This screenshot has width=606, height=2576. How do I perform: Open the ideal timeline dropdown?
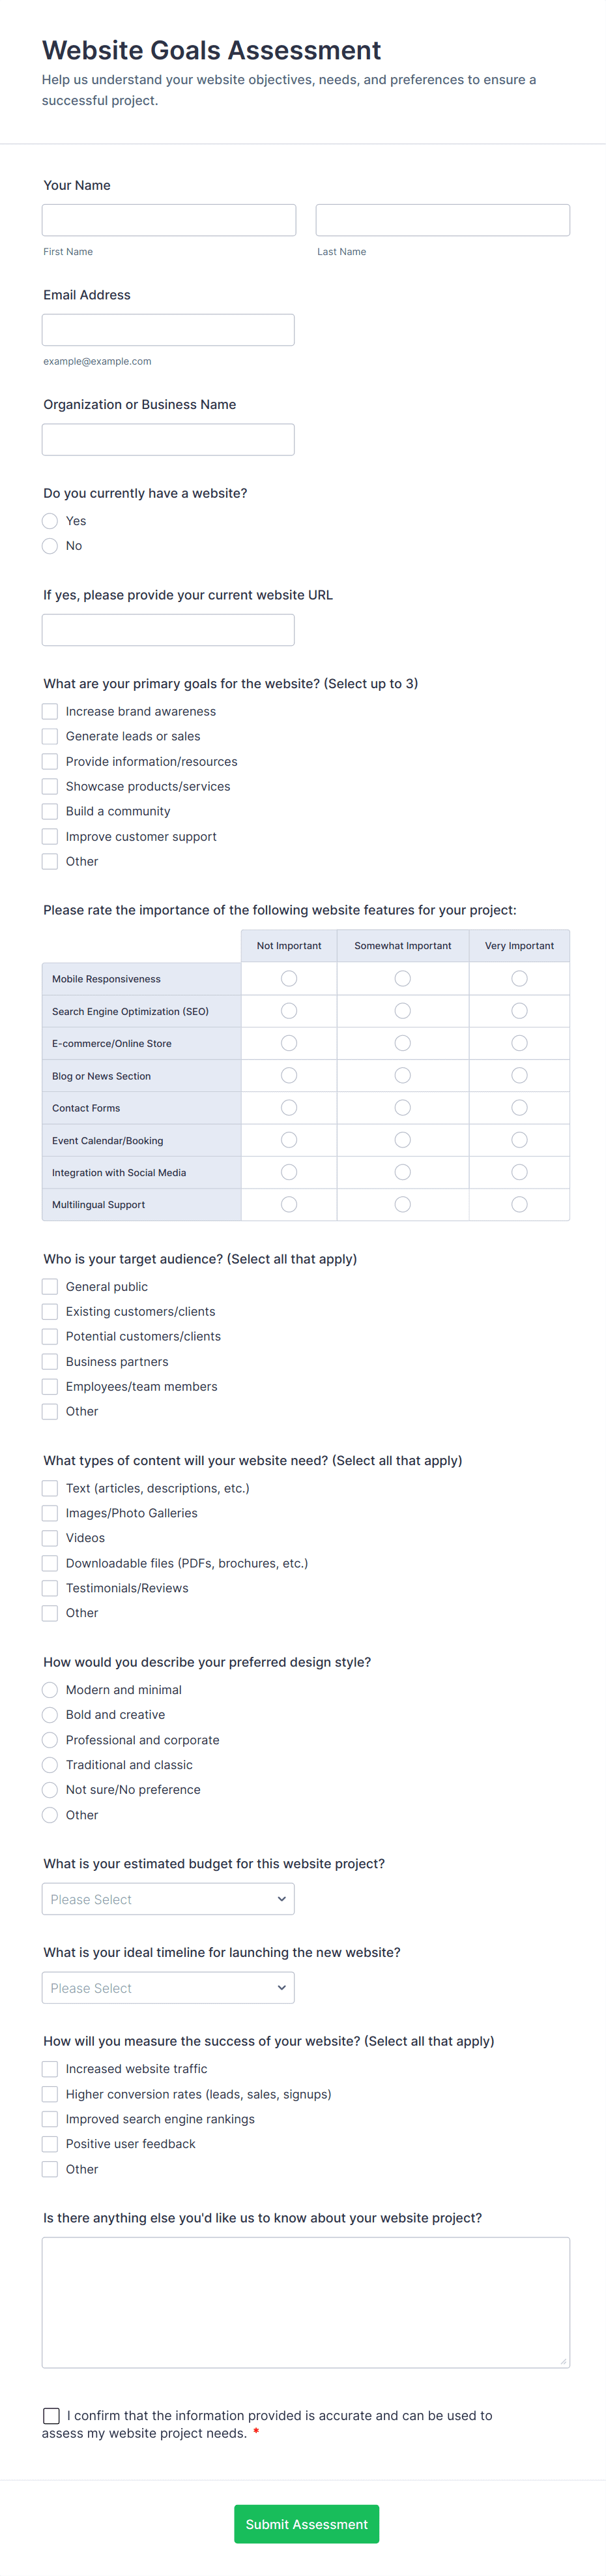(x=167, y=1987)
